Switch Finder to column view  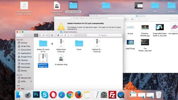tap(43, 35)
